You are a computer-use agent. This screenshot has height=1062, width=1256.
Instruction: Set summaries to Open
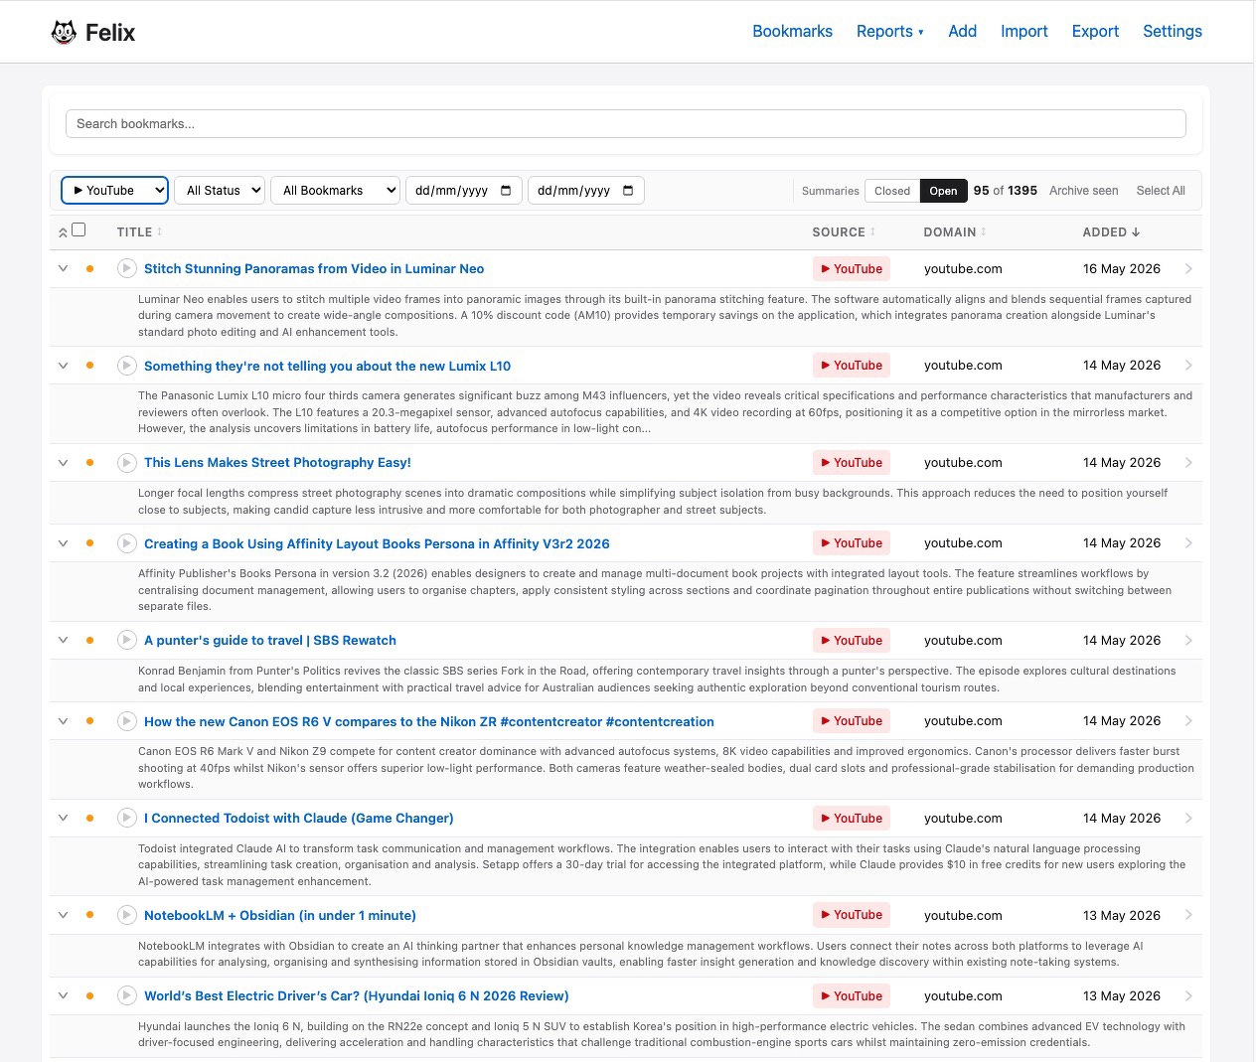(x=943, y=191)
